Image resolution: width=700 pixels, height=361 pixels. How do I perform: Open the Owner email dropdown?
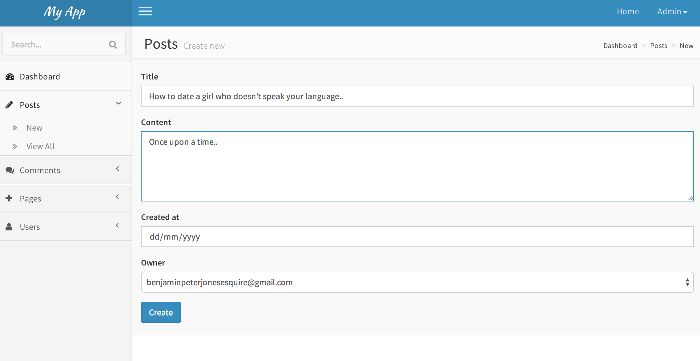[x=417, y=282]
